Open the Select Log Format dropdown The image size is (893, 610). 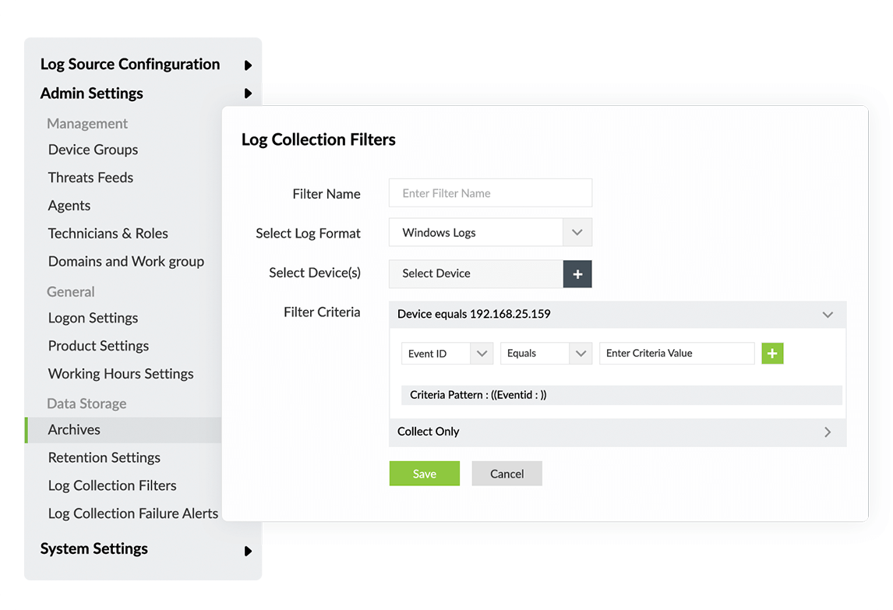[577, 232]
